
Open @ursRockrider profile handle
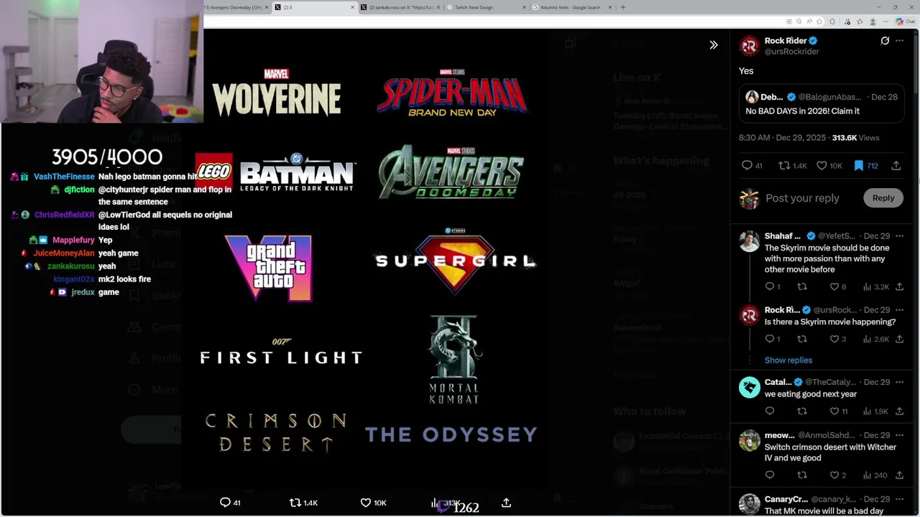coord(791,52)
